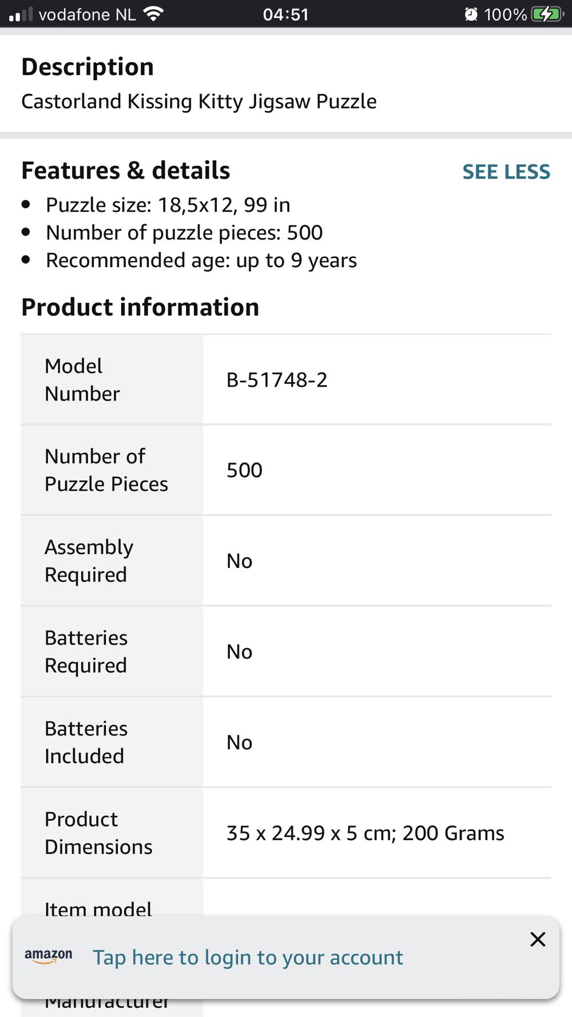
Task: Tap the Assembly Required row label
Action: [x=89, y=561]
